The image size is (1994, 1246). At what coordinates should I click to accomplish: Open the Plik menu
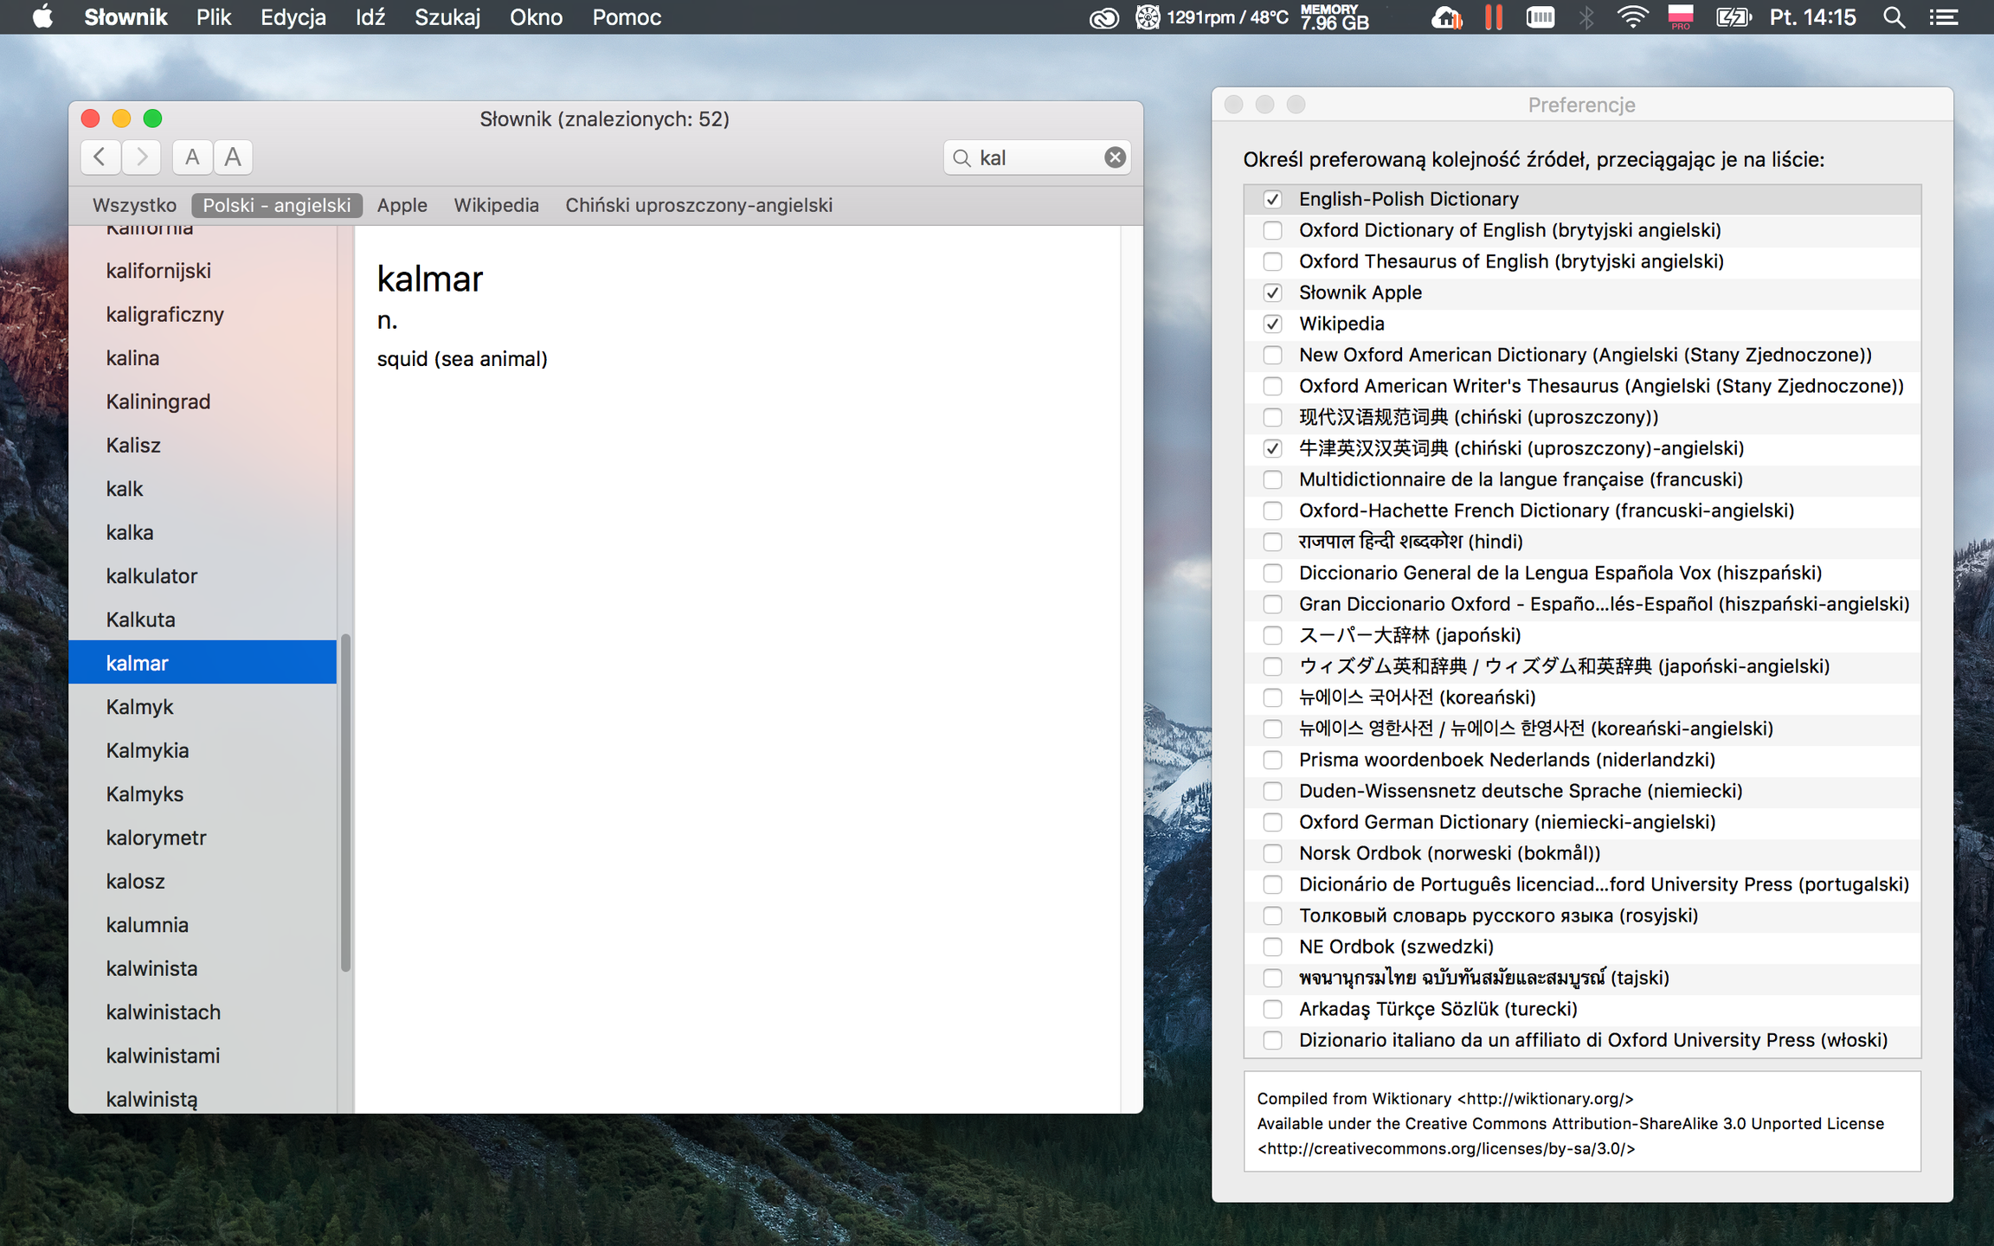click(x=214, y=17)
